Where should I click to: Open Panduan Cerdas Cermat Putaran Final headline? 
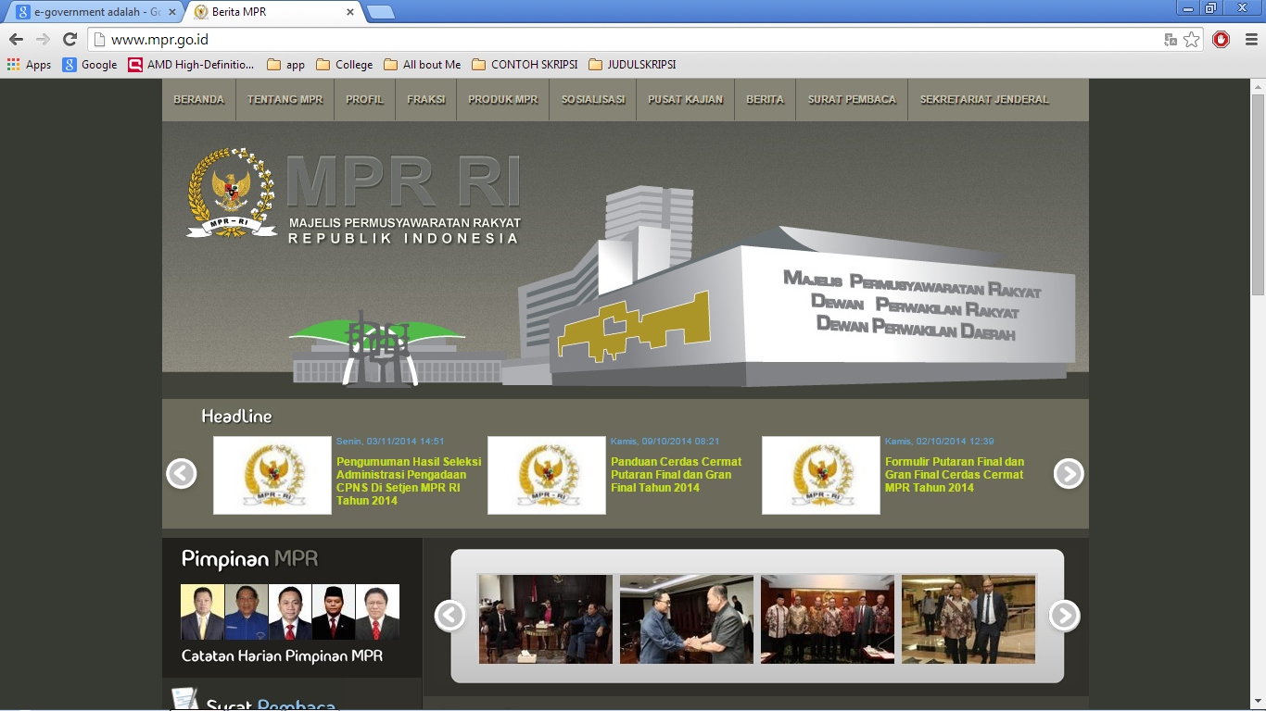[677, 474]
